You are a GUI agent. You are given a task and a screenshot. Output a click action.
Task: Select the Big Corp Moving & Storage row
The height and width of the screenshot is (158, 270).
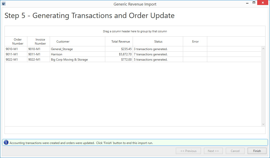click(69, 60)
